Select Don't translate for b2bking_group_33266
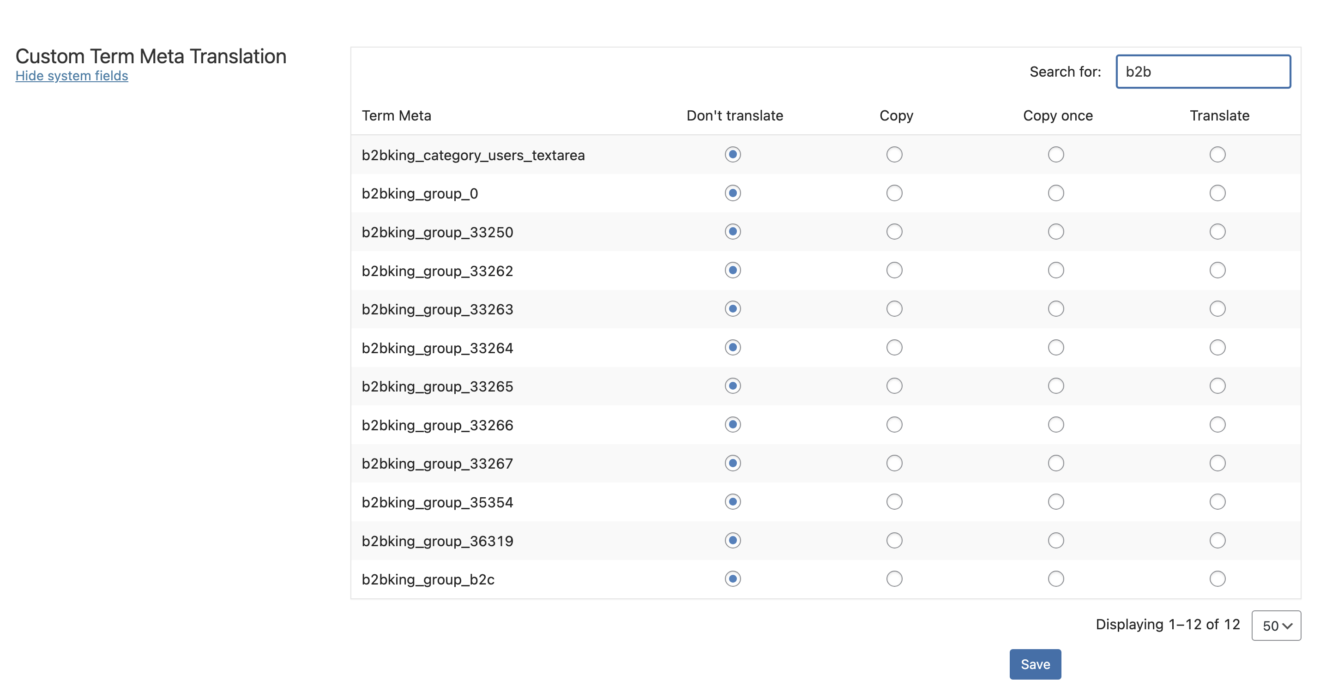This screenshot has width=1326, height=699. tap(733, 425)
